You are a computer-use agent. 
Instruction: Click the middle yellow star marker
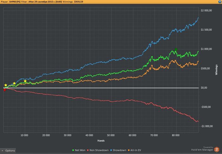pos(14,83)
